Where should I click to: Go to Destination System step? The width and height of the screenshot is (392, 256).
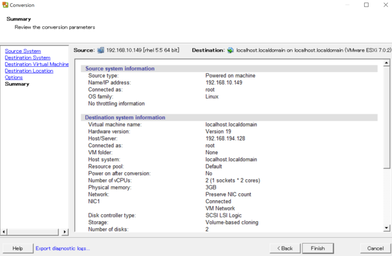click(27, 58)
